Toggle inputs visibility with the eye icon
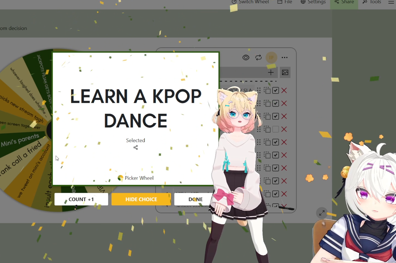The width and height of the screenshot is (396, 263). click(246, 57)
